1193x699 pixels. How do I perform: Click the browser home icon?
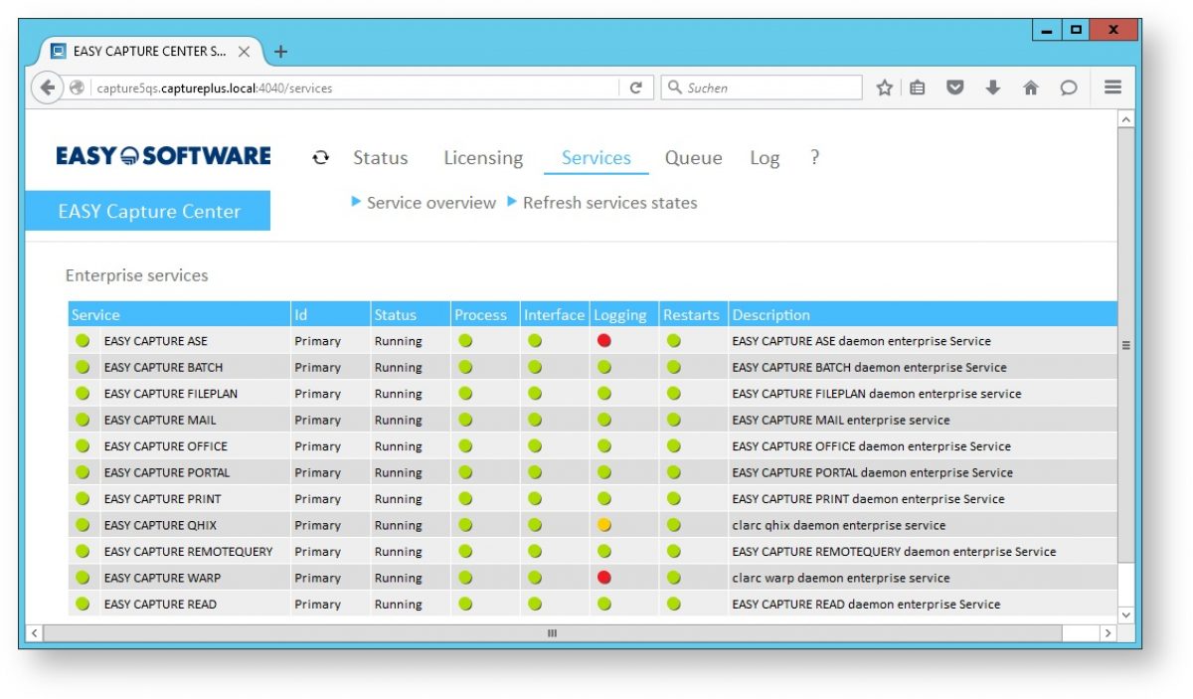pos(1031,87)
